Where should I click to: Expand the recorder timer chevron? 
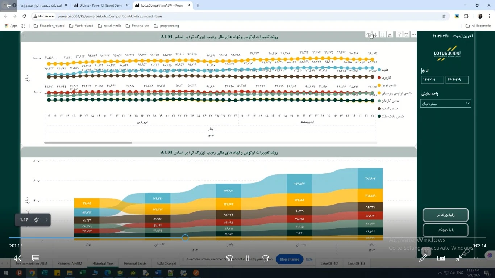(46, 220)
